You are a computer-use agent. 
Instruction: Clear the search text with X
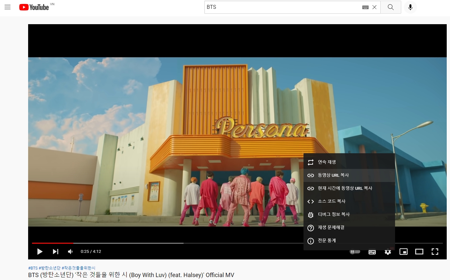tap(374, 7)
